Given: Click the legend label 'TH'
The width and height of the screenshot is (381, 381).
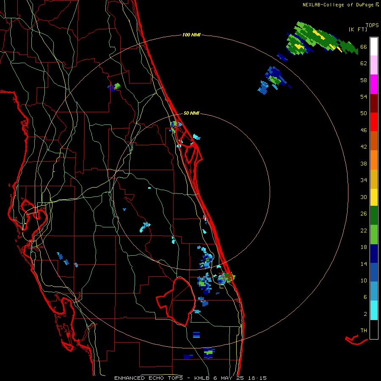Looking at the screenshot, I should click(x=364, y=331).
